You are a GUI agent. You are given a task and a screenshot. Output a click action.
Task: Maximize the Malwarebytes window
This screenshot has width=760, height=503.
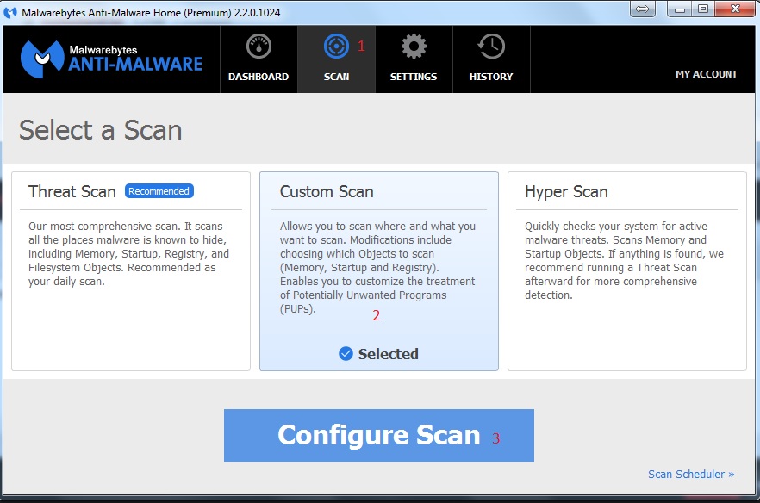[702, 9]
